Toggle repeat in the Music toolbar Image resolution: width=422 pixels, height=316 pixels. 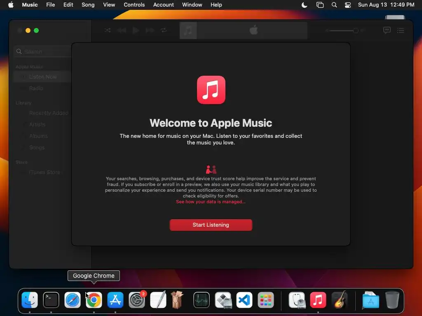pyautogui.click(x=164, y=30)
